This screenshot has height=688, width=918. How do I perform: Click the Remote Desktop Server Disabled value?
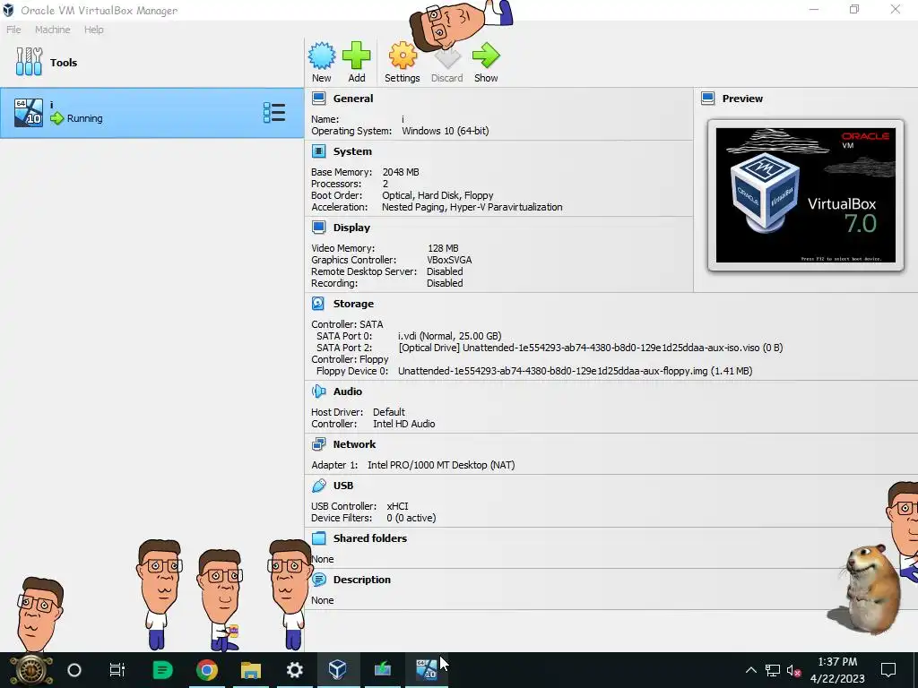pyautogui.click(x=445, y=271)
